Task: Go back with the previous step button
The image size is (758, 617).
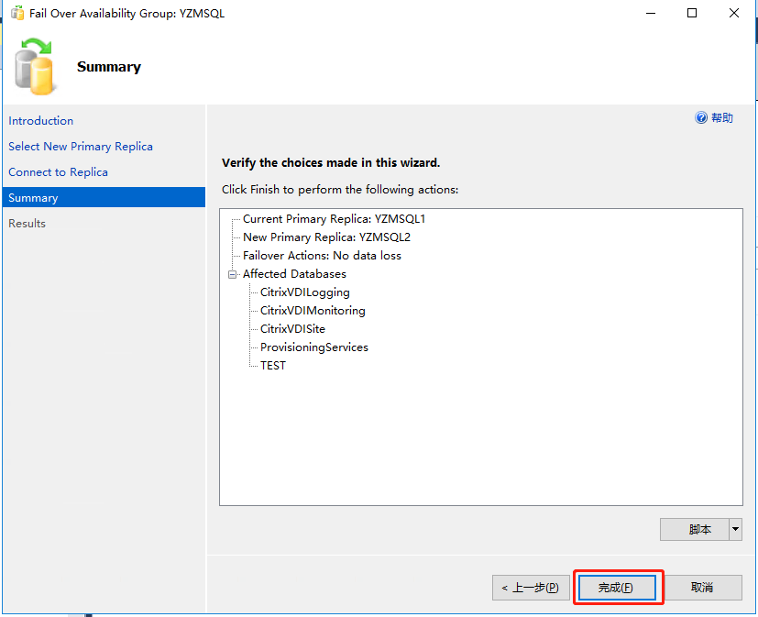Action: tap(530, 588)
